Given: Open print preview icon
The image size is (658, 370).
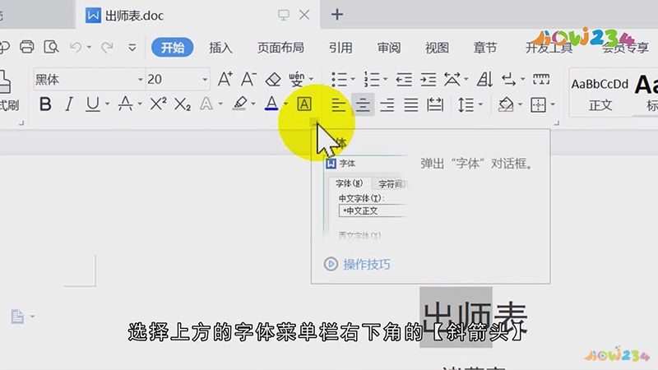Looking at the screenshot, I should point(51,47).
